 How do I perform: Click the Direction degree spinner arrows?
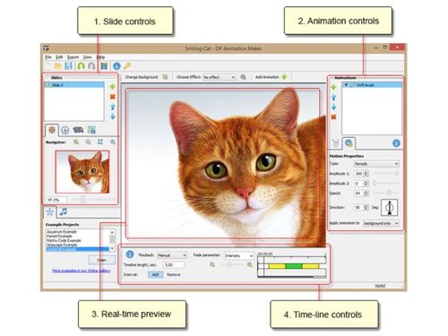(x=366, y=207)
